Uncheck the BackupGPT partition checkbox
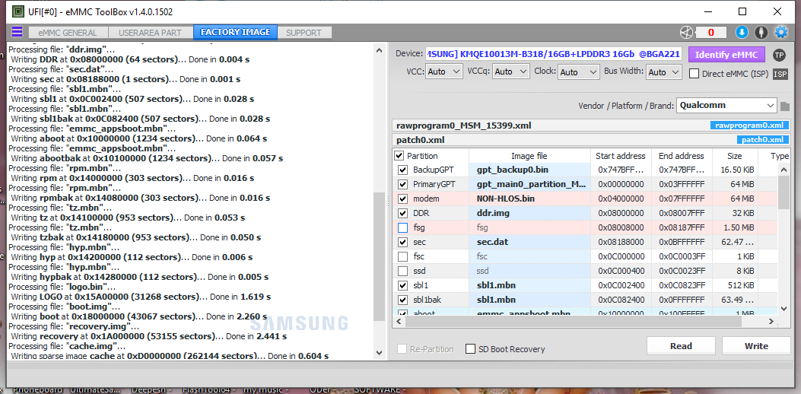 click(402, 170)
